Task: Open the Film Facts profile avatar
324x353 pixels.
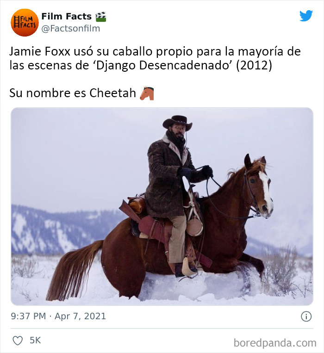Action: click(25, 23)
